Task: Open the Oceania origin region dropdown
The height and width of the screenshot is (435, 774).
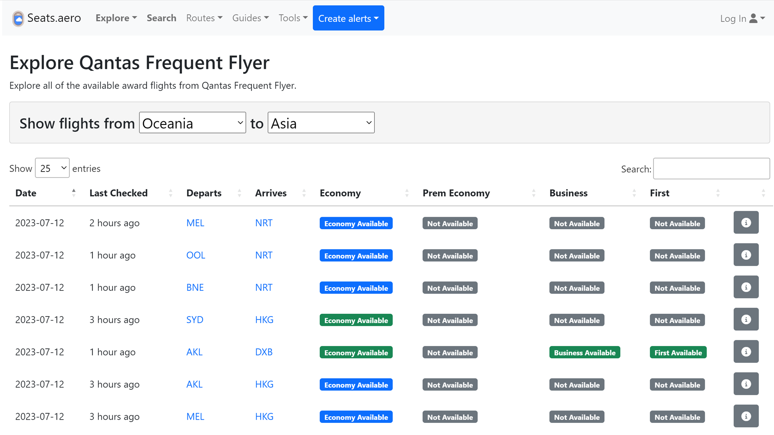Action: 192,123
